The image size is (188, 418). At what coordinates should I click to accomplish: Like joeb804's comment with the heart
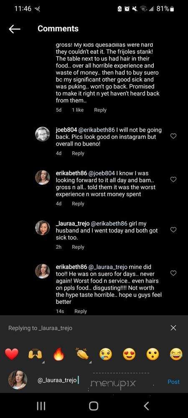[173, 136]
